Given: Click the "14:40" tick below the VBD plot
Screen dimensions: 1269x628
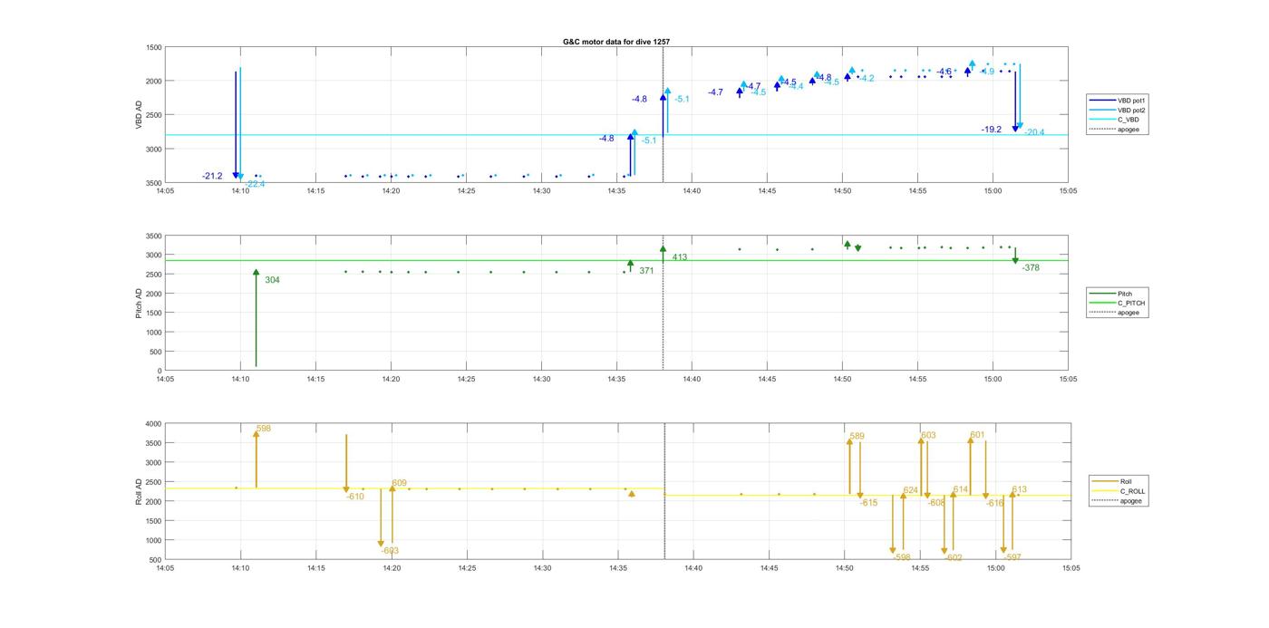Looking at the screenshot, I should (692, 191).
